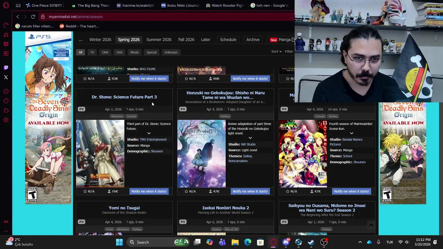Switch to One Piece S01B111 browser tab
The image size is (443, 249).
click(x=46, y=6)
